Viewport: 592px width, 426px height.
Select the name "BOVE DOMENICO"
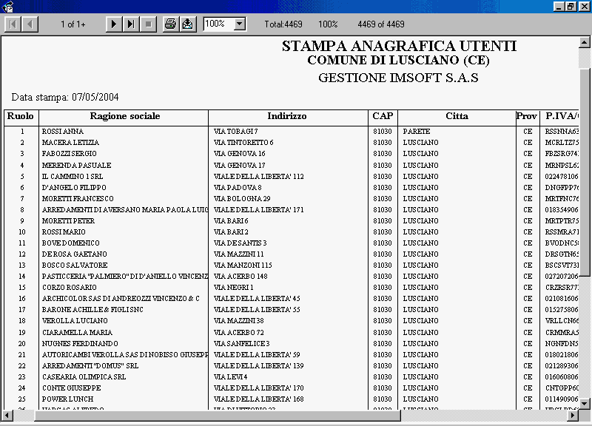70,243
